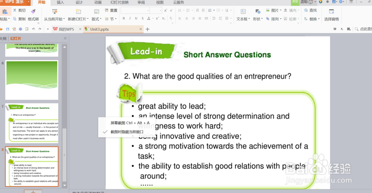This screenshot has height=193, width=372.
Task: Switch to Outline (大纲) panel view
Action: [x=3, y=38]
